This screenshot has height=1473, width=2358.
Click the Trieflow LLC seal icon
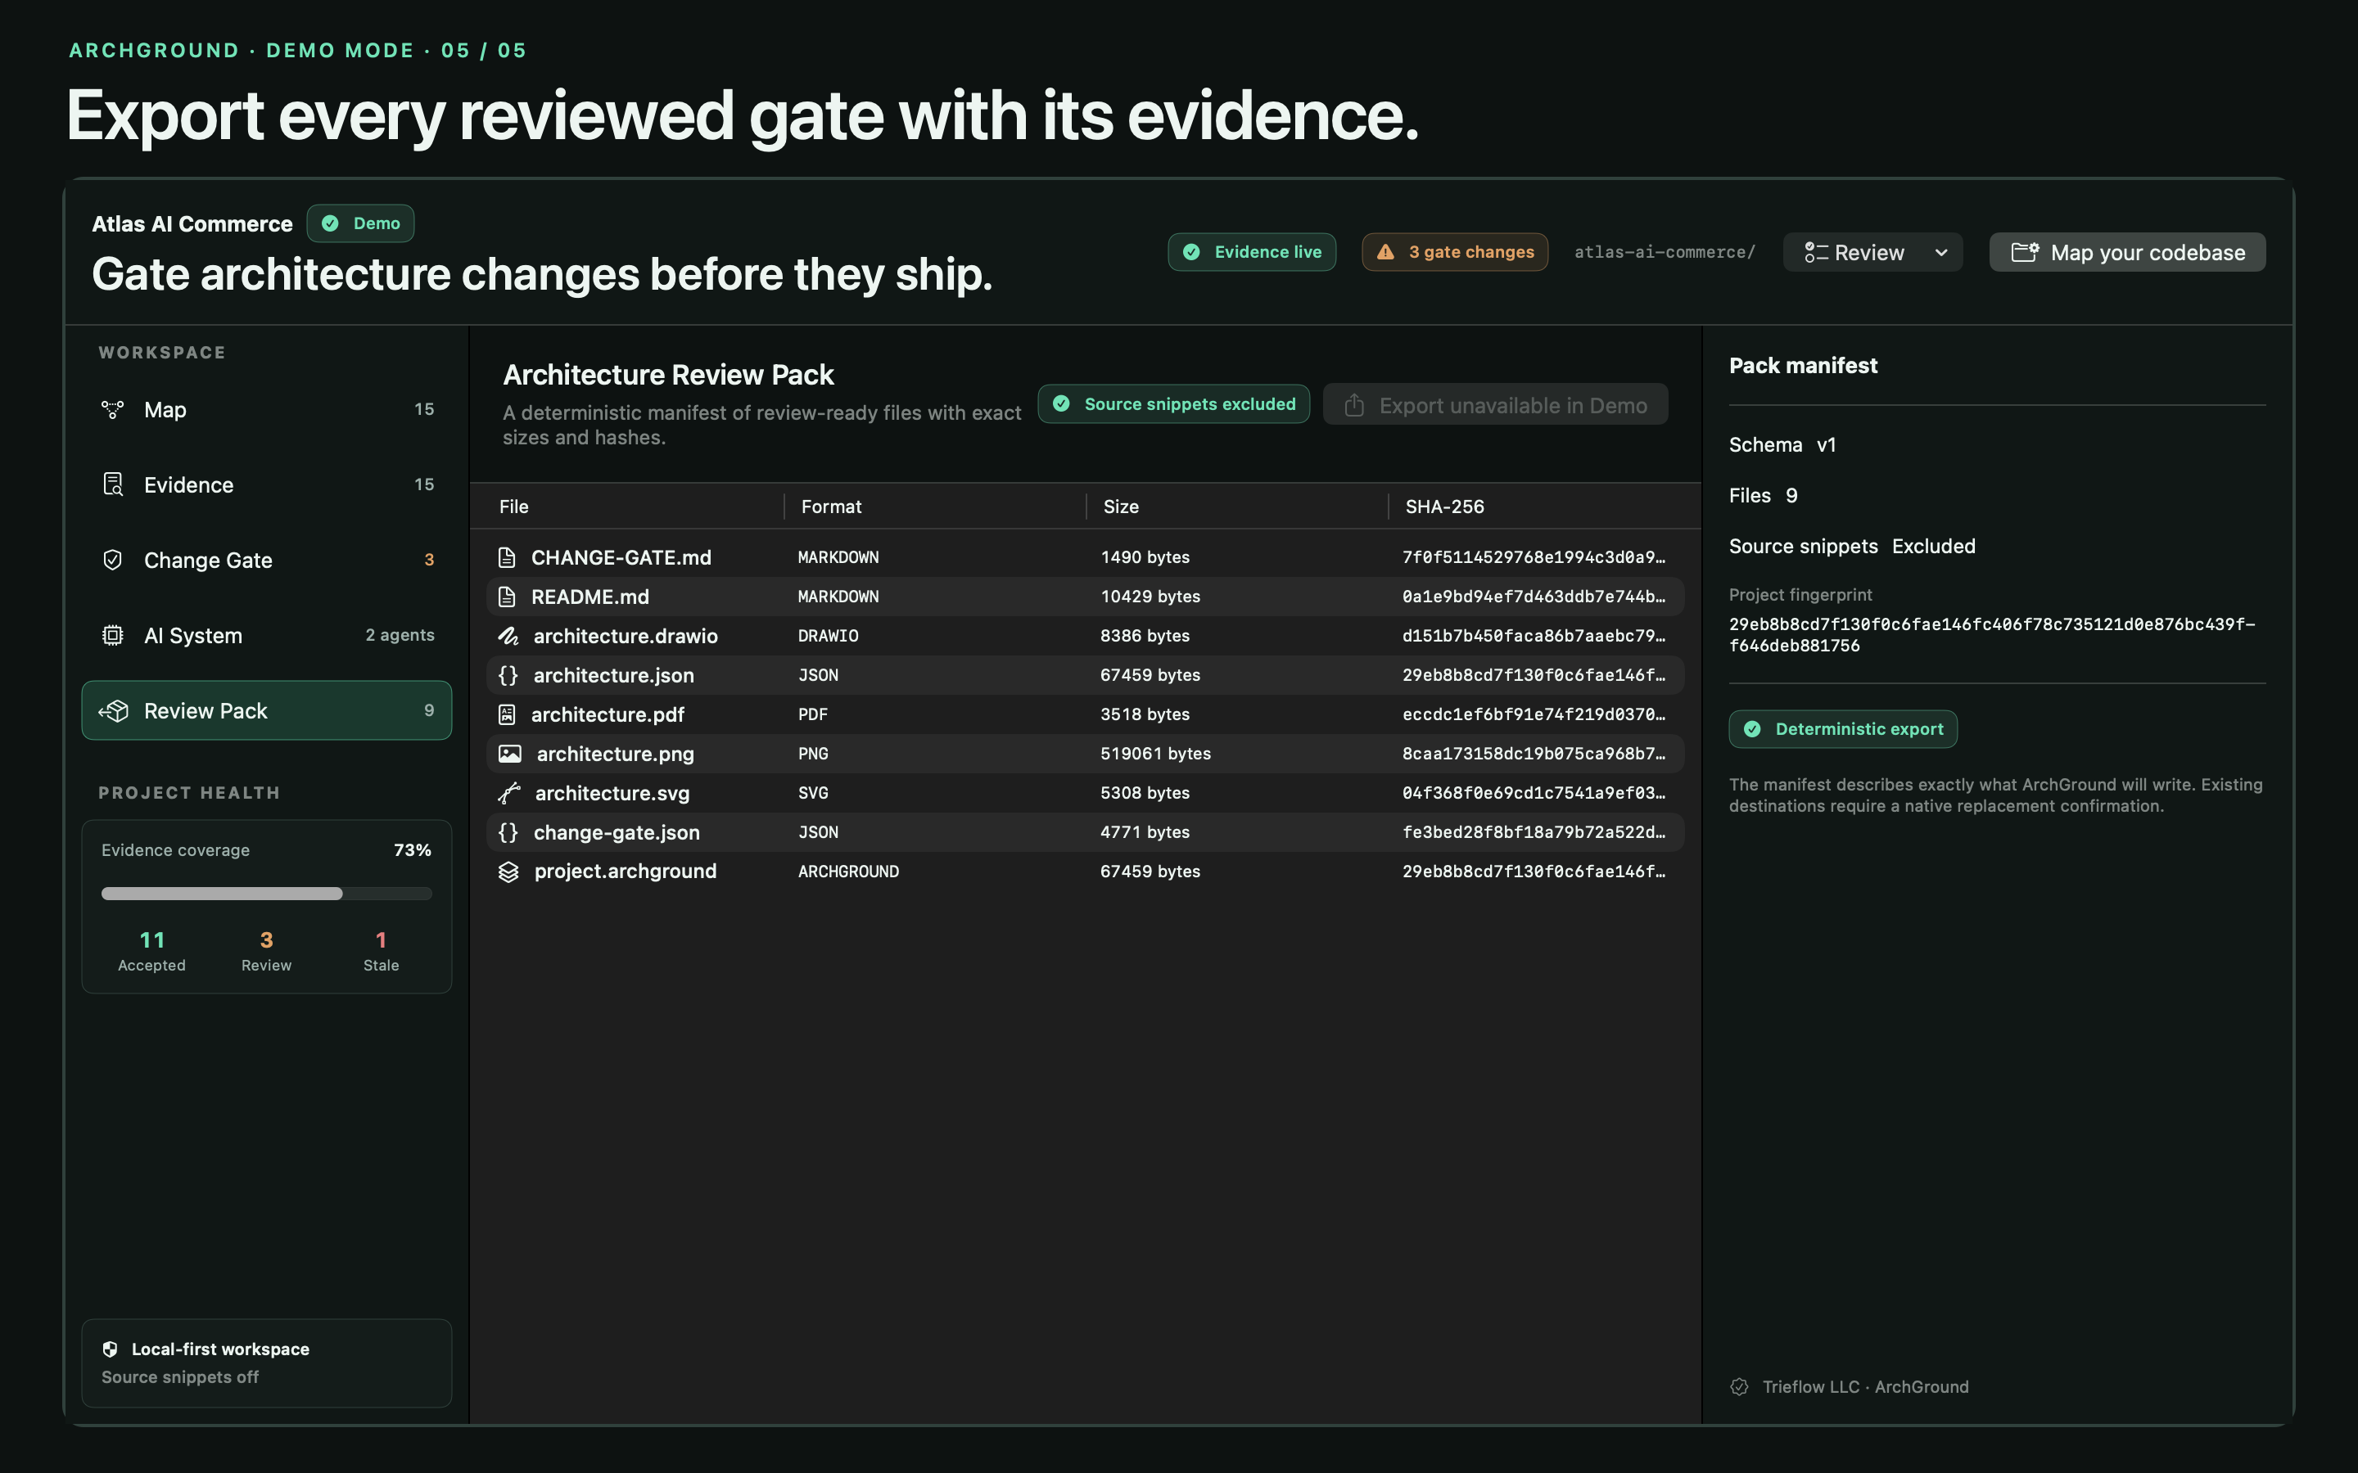coord(1739,1386)
